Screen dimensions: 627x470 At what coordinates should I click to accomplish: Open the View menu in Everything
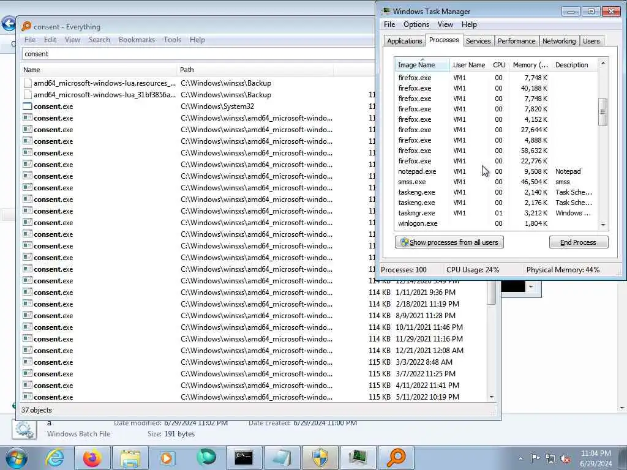click(x=72, y=40)
